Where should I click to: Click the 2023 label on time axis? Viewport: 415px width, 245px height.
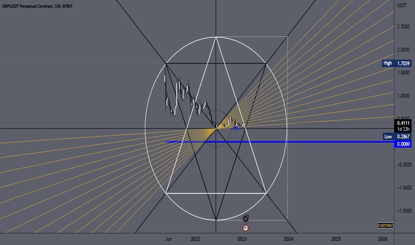click(x=242, y=239)
